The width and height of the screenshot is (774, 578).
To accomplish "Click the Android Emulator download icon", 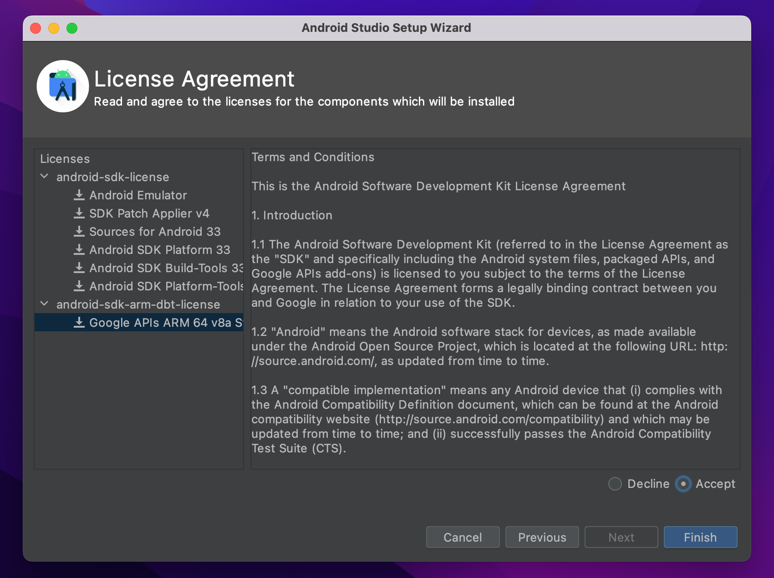I will pos(79,195).
